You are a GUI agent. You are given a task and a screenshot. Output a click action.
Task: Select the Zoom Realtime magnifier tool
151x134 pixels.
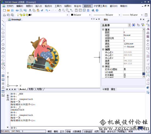pyautogui.click(x=64, y=10)
